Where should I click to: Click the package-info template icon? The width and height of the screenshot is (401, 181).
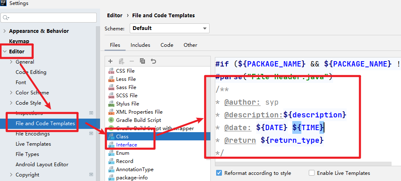coord(111,177)
